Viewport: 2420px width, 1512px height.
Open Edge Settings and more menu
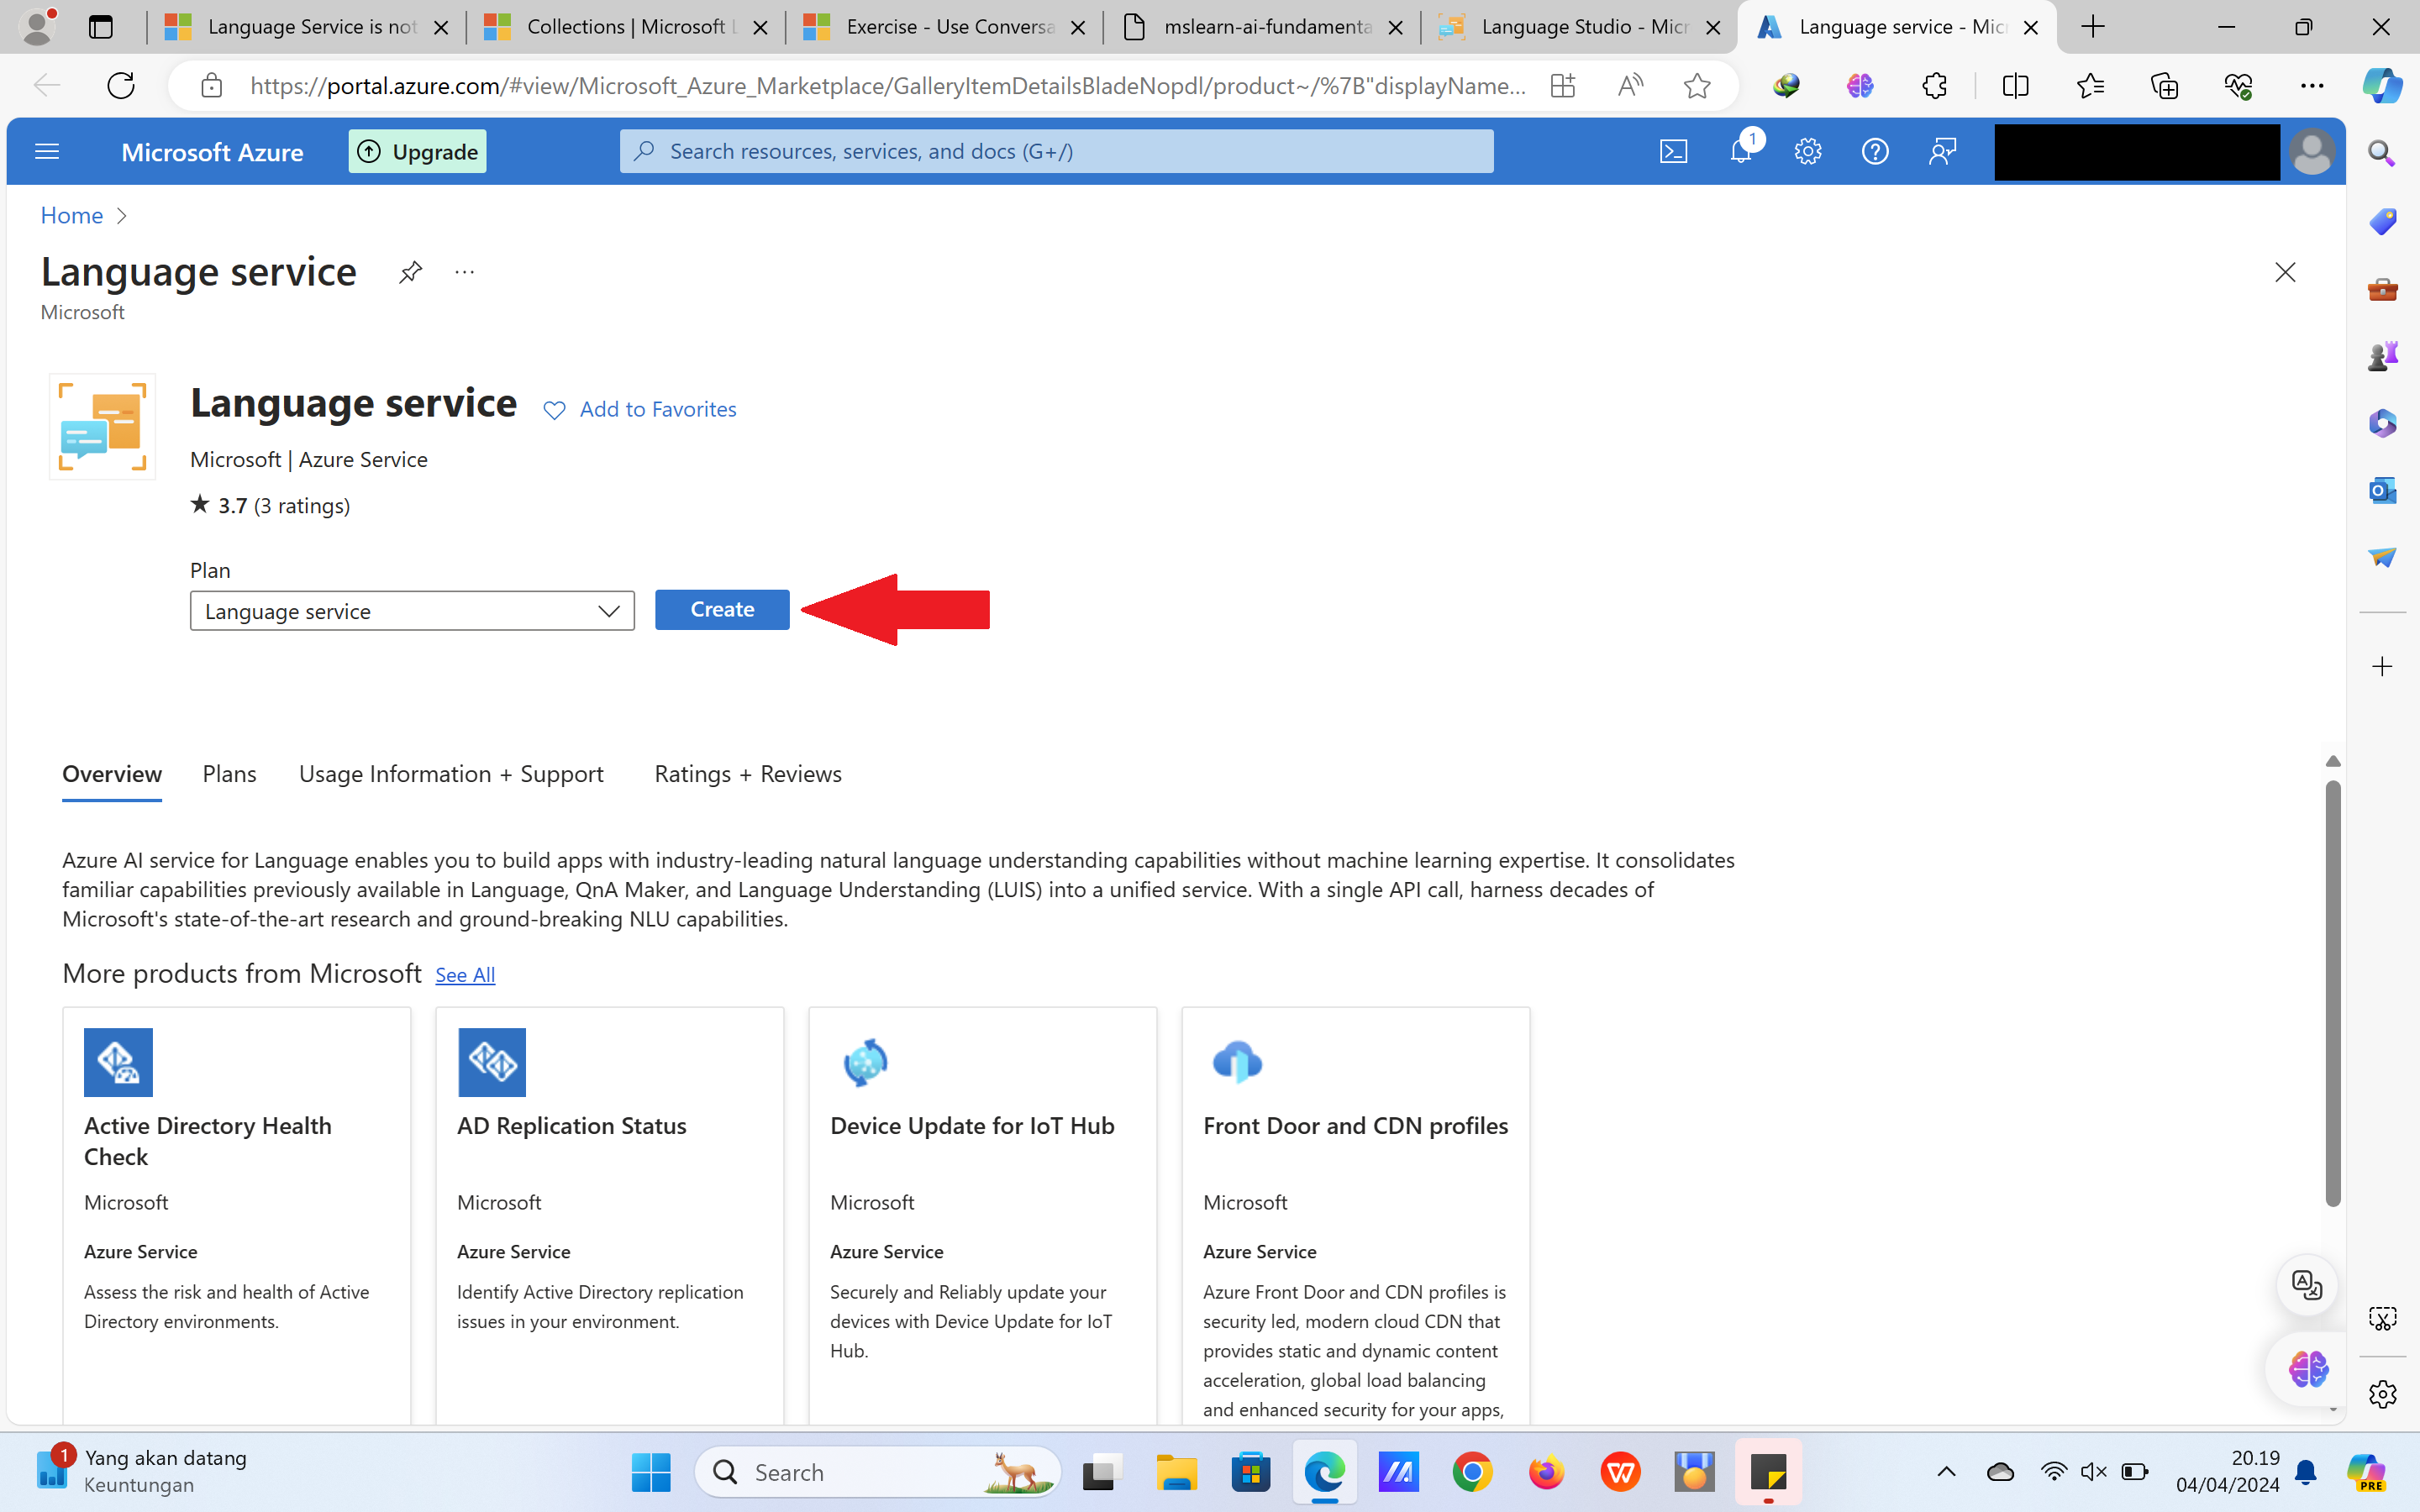coord(2312,86)
